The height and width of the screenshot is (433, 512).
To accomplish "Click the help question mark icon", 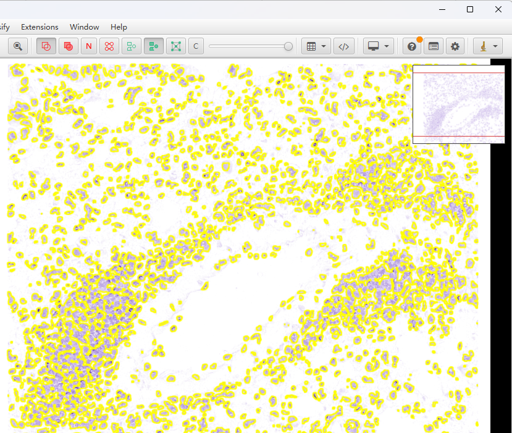I will (x=411, y=46).
